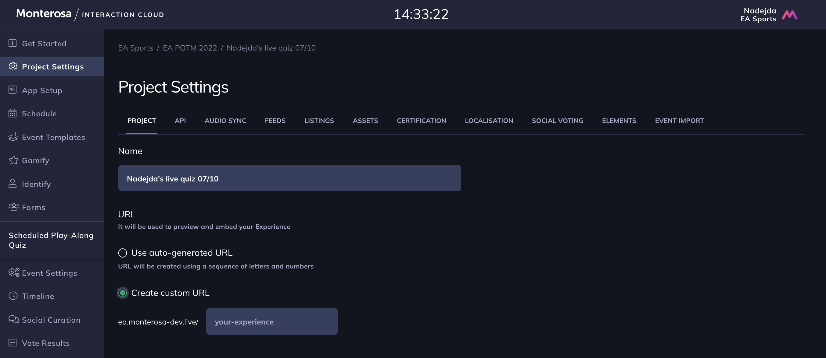Click the Forms people icon
Screen dimensions: 826x358
14,207
